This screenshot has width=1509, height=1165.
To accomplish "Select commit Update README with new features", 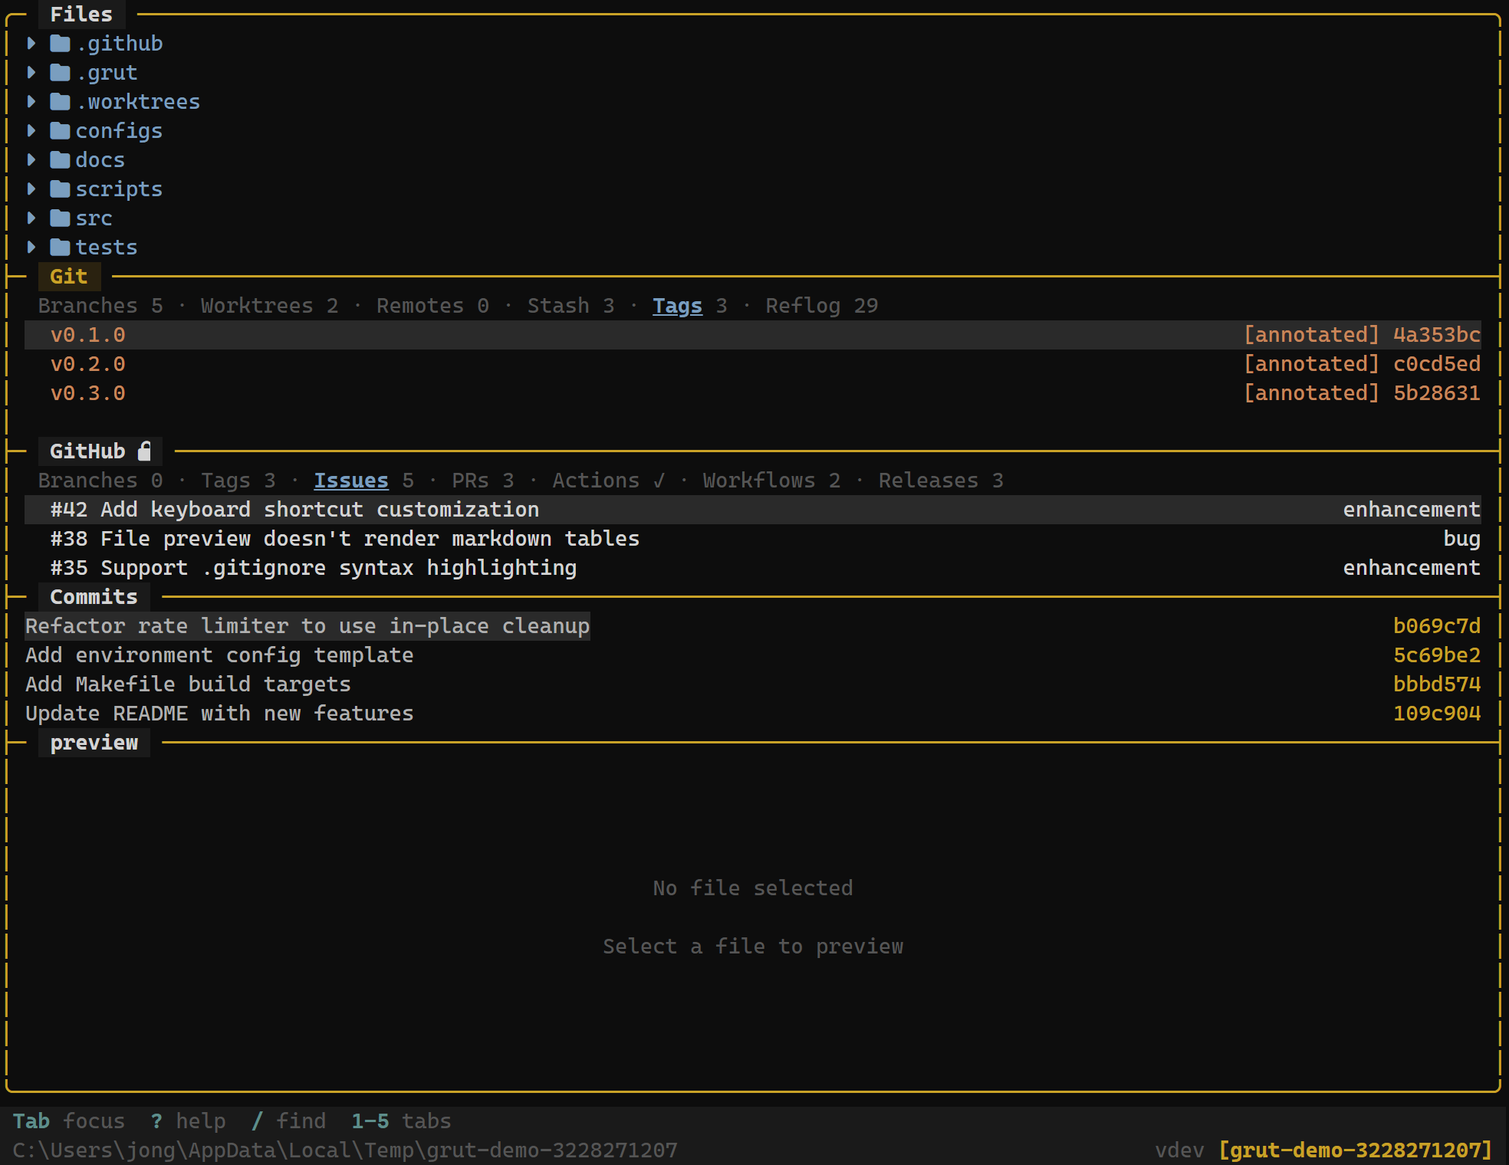I will 753,714.
